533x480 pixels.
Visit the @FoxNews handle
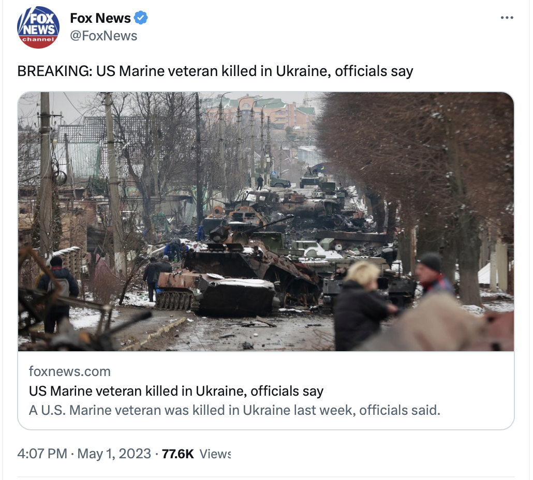pyautogui.click(x=103, y=36)
